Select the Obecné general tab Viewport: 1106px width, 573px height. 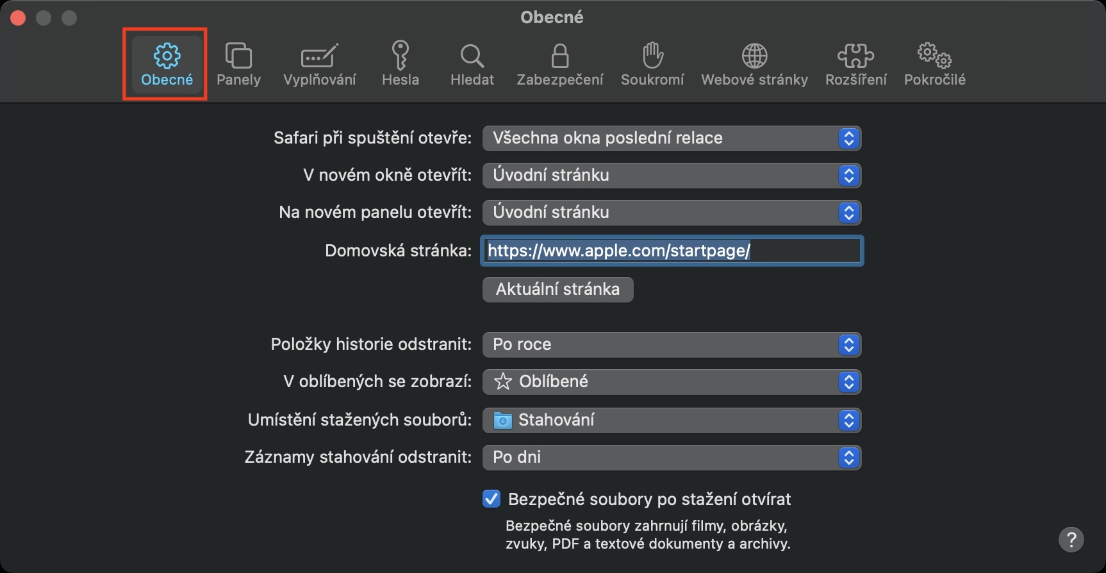pyautogui.click(x=167, y=64)
